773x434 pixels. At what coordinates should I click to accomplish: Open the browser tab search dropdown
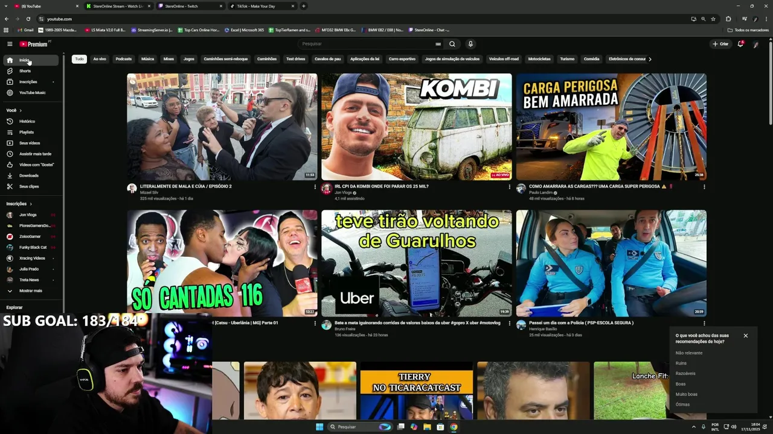coord(5,6)
